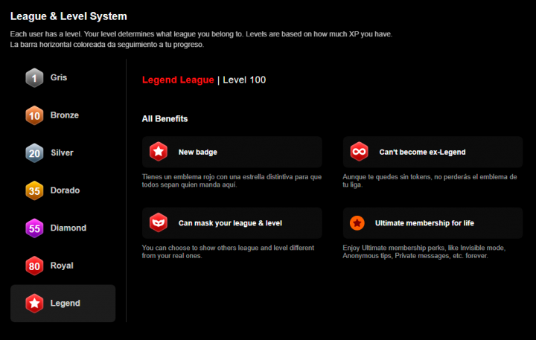
Task: Click the New badge benefit card
Action: click(x=232, y=152)
